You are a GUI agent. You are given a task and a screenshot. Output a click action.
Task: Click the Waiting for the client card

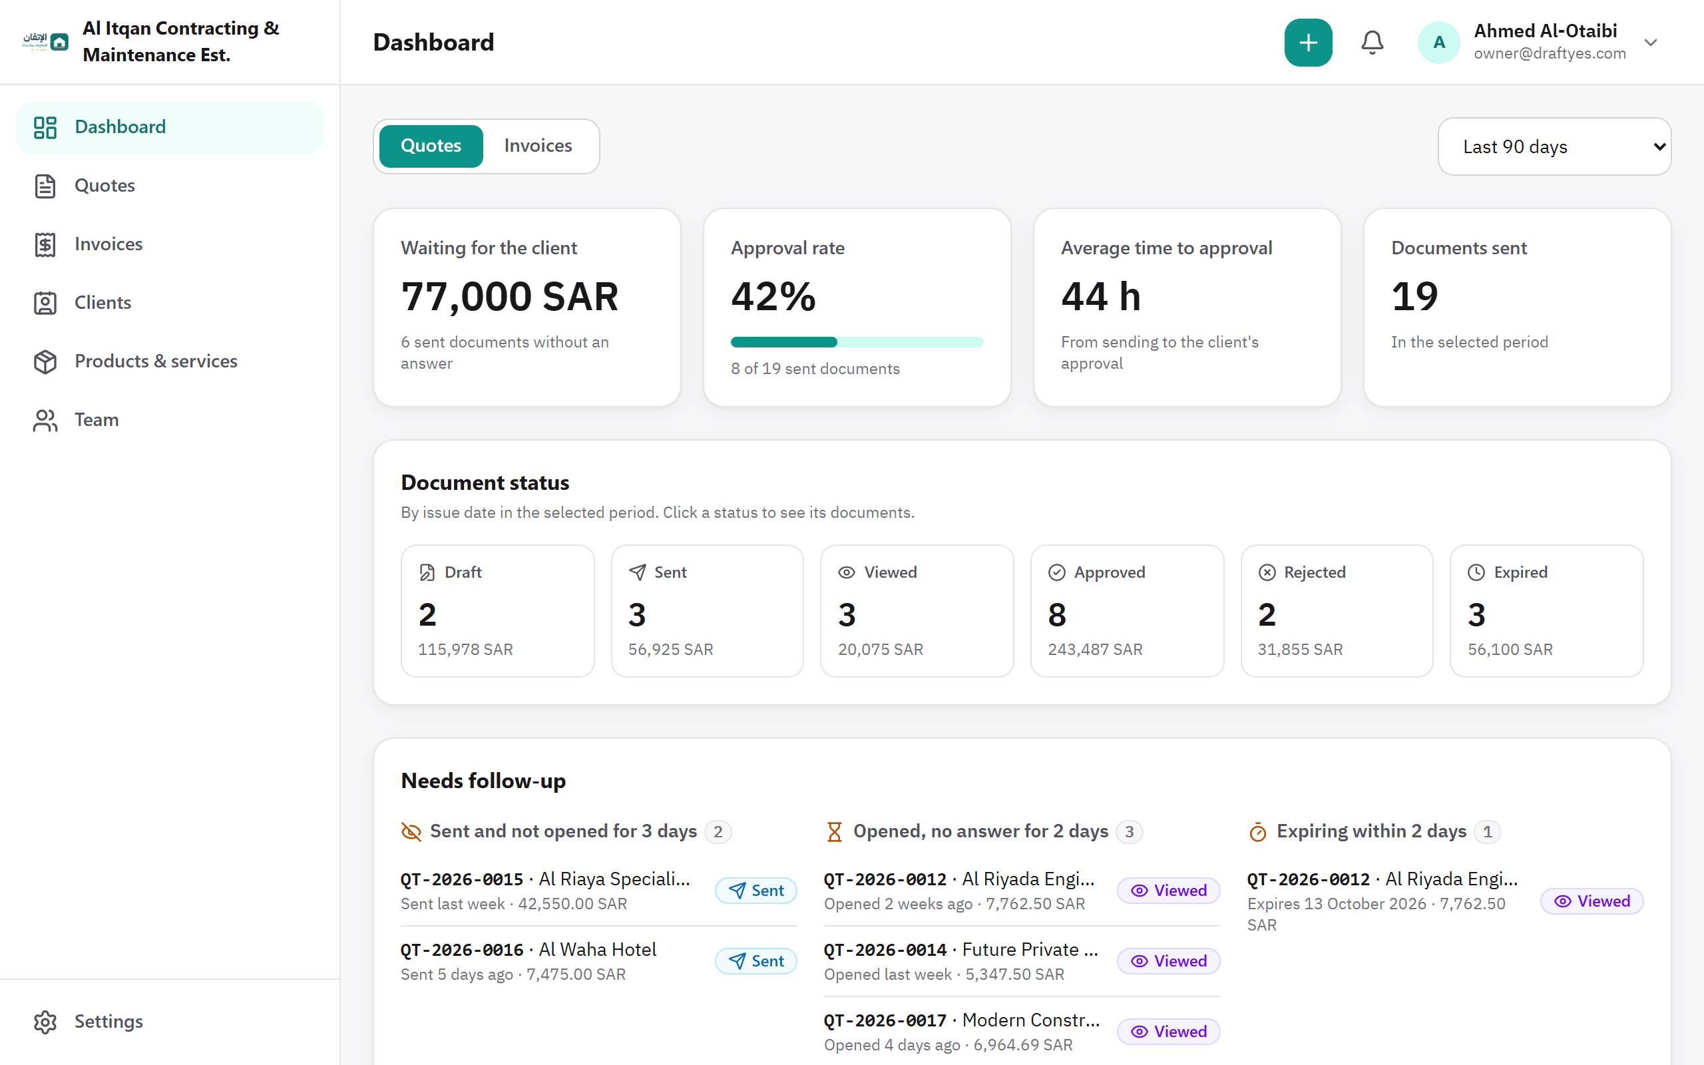pos(527,307)
